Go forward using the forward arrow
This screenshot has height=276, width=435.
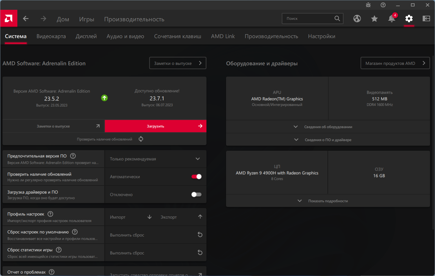tap(43, 19)
